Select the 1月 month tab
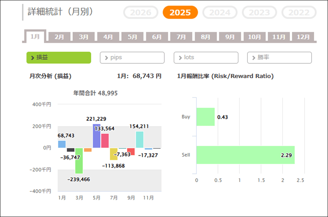 coord(35,37)
